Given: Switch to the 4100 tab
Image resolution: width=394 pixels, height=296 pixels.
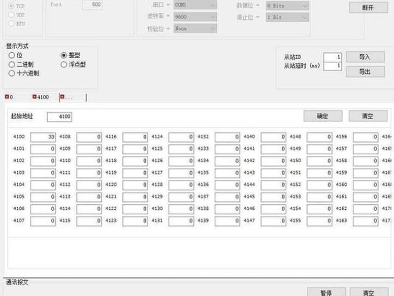Looking at the screenshot, I should click(x=43, y=97).
